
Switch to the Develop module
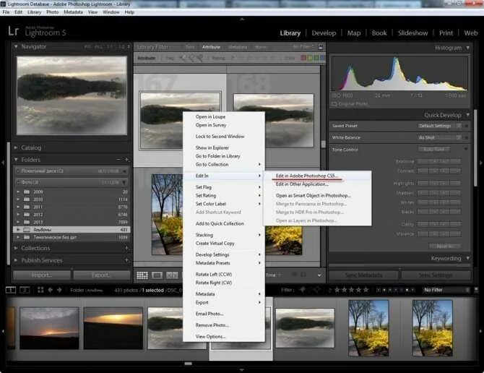pyautogui.click(x=324, y=33)
